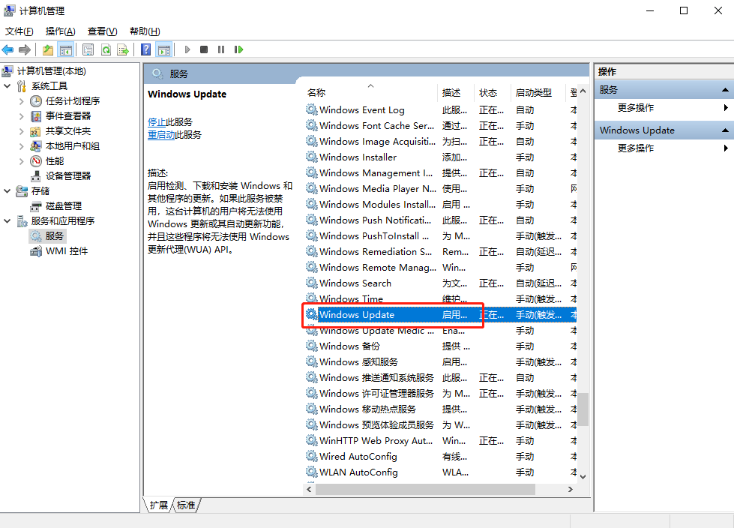Click the Restart service green icon
The width and height of the screenshot is (734, 528).
[238, 49]
